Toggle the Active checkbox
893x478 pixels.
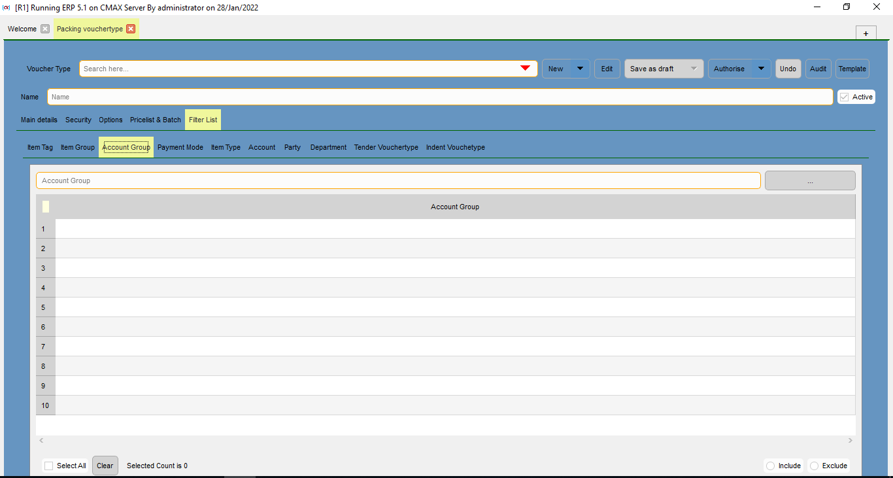pos(845,97)
